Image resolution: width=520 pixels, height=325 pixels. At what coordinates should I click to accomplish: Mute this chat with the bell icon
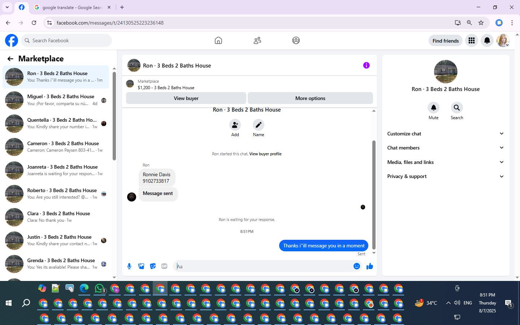434,108
